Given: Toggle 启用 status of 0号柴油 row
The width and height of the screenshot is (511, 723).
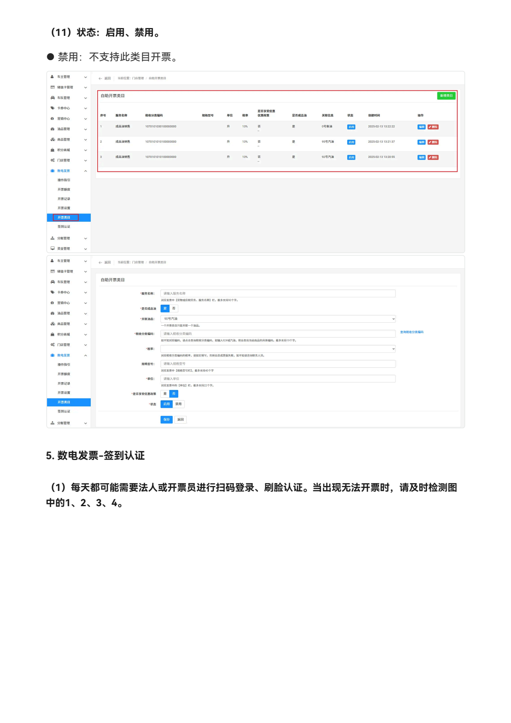Looking at the screenshot, I should coord(351,127).
